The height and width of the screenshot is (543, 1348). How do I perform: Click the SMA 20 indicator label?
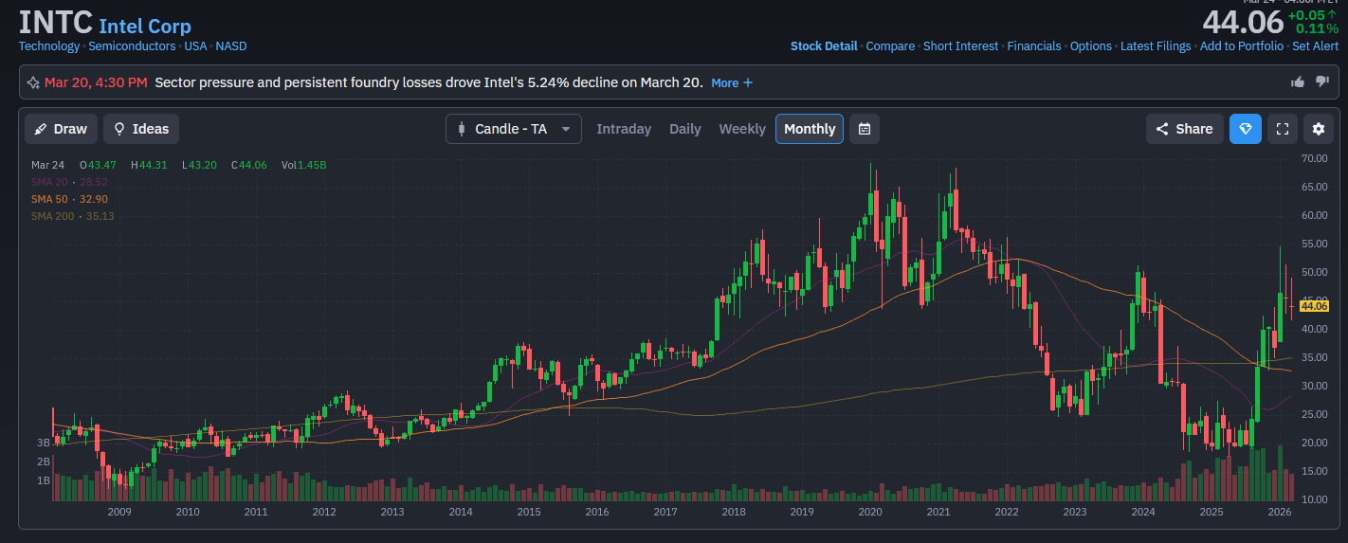tap(69, 182)
